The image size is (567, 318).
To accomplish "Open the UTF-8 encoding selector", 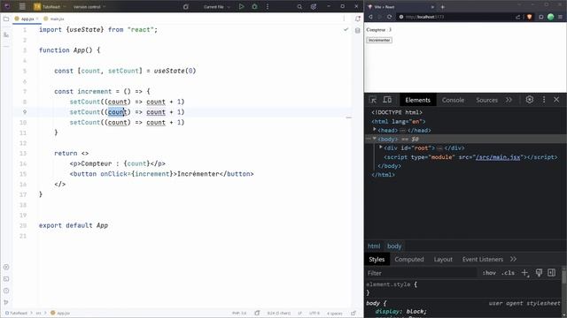I will (315, 313).
